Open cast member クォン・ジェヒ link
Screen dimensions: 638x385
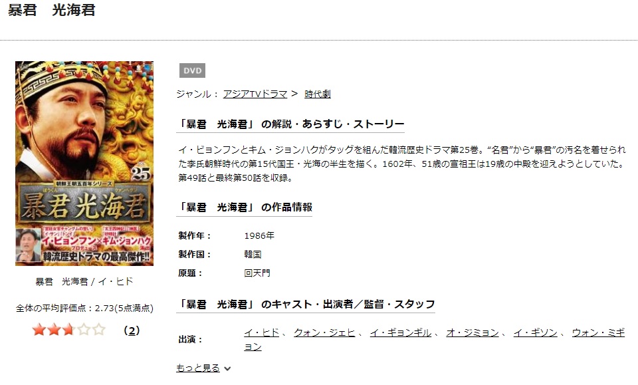tap(324, 333)
